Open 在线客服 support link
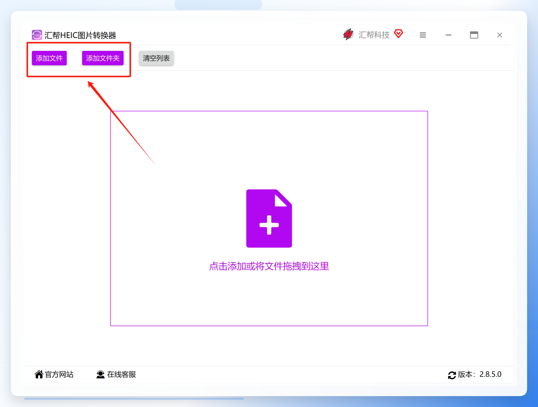The width and height of the screenshot is (538, 407). [x=121, y=374]
